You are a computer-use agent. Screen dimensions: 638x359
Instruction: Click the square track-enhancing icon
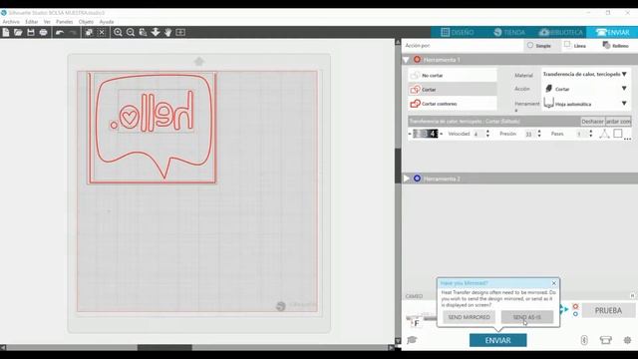(618, 134)
